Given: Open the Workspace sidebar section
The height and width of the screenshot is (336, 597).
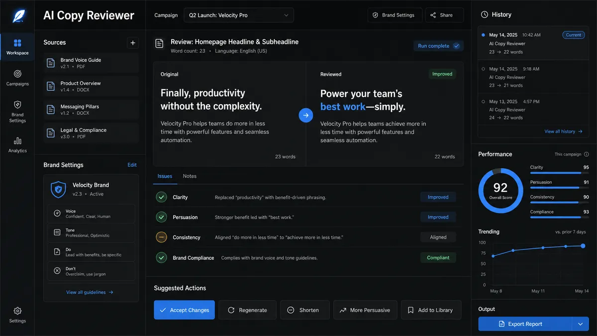Looking at the screenshot, I should click(x=17, y=47).
